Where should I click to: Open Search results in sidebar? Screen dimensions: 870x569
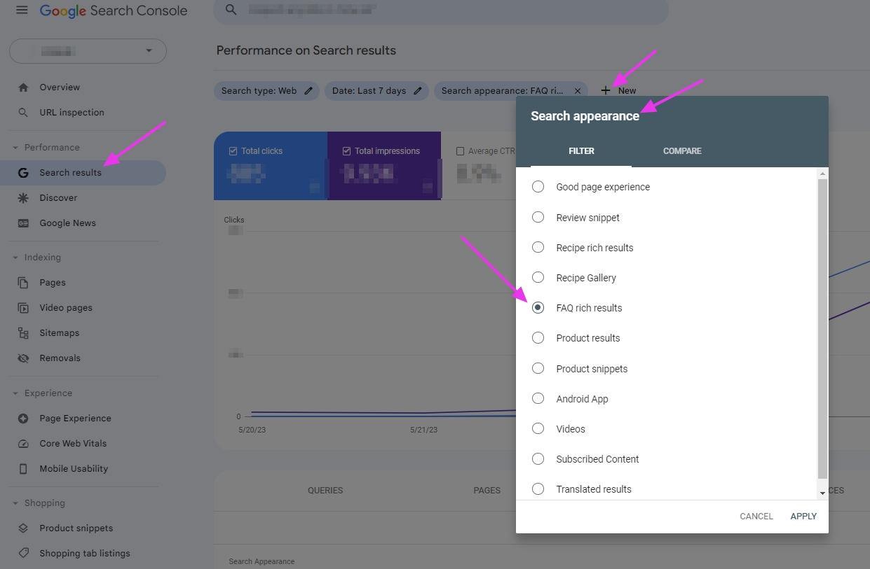[83, 173]
